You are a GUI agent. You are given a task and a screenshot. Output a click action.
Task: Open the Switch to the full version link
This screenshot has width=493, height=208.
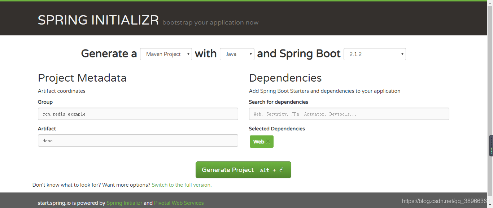click(182, 185)
